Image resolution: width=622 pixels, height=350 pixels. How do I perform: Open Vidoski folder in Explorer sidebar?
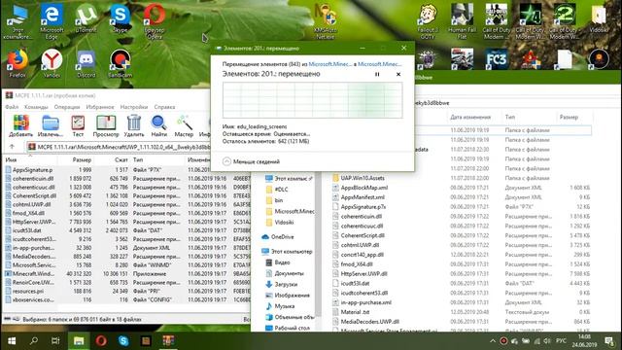coord(284,223)
